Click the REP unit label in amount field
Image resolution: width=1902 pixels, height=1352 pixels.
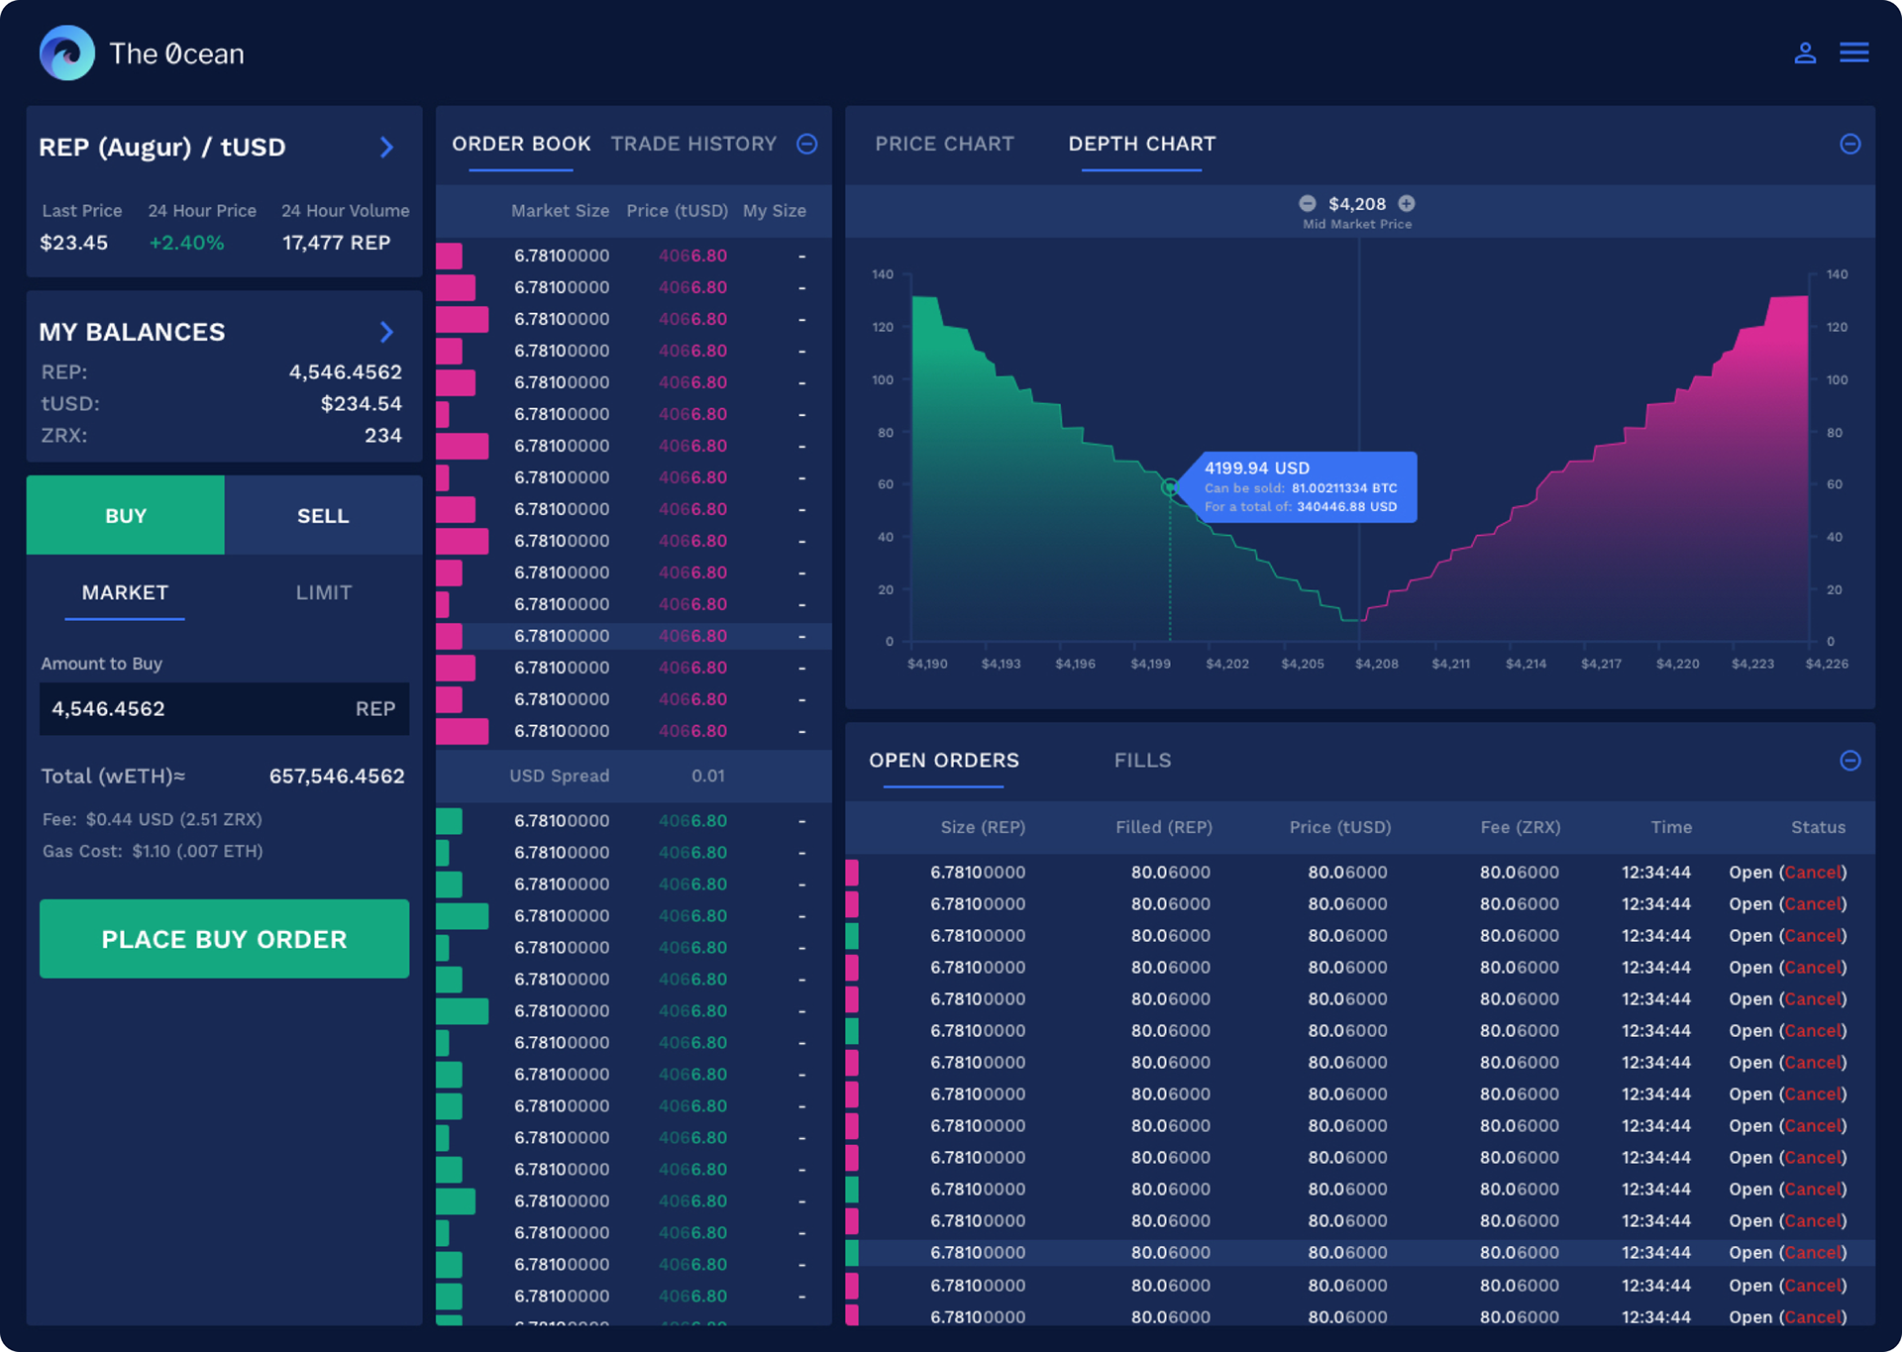coord(375,709)
